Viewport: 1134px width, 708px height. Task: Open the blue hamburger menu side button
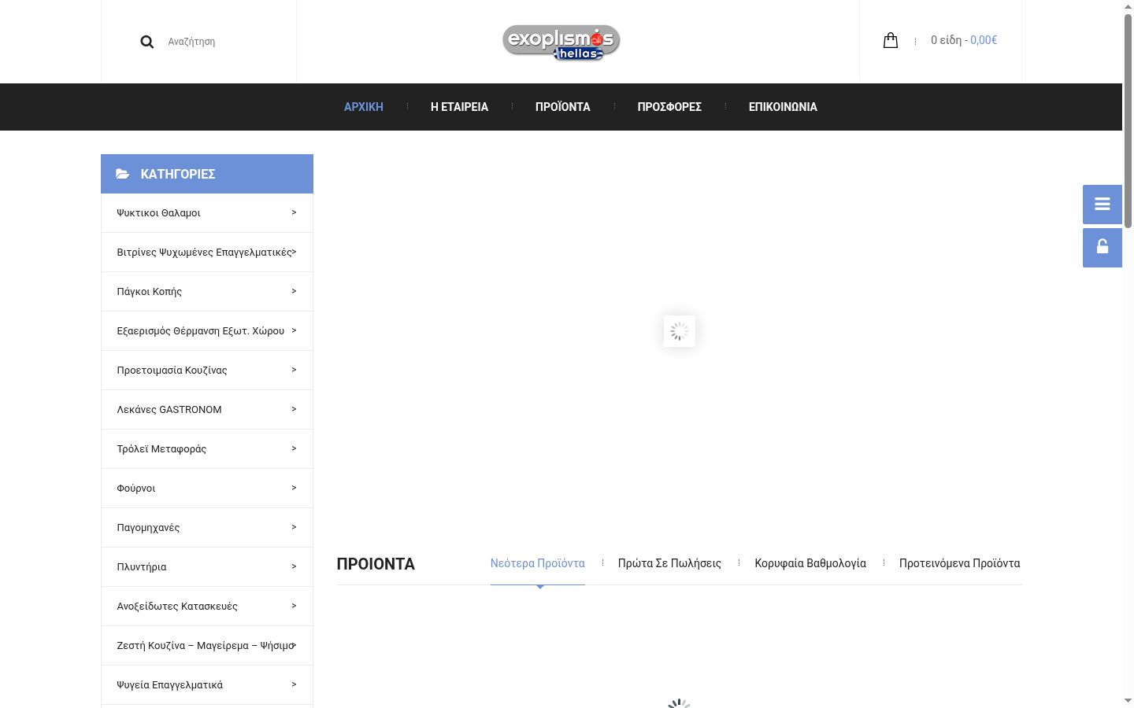(x=1102, y=205)
